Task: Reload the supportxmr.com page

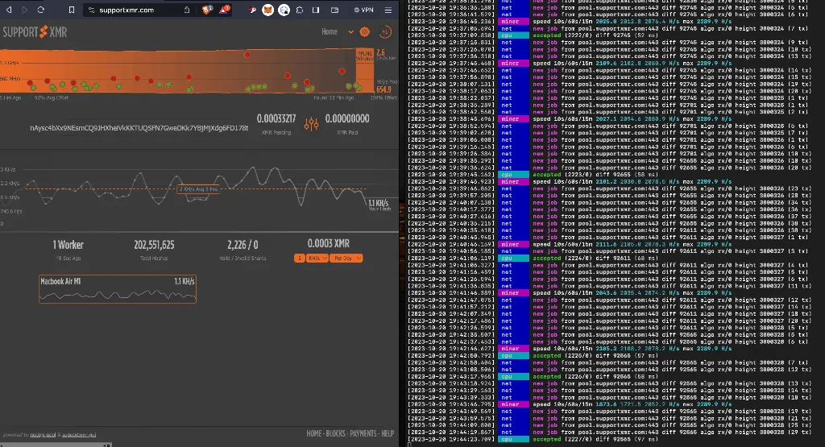Action: 40,10
